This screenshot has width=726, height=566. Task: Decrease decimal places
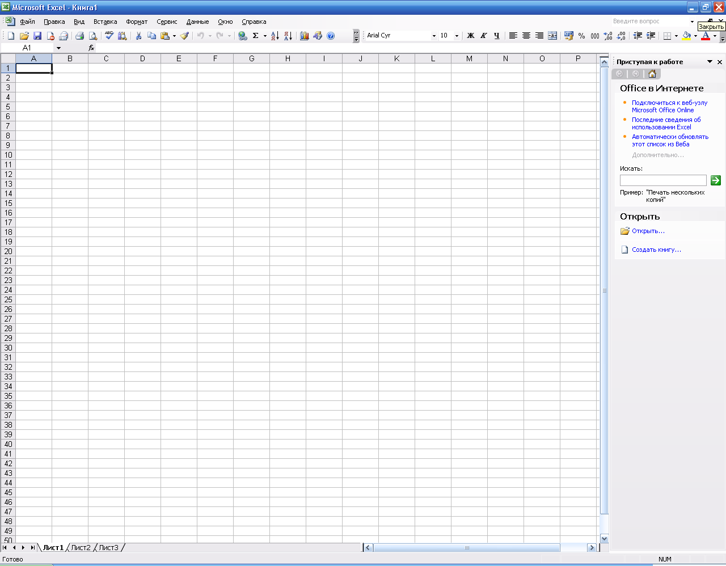(621, 36)
